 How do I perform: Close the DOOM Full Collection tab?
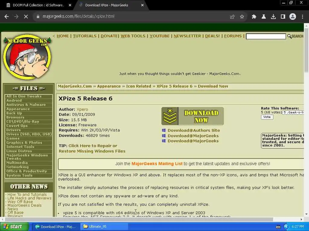pos(70,5)
